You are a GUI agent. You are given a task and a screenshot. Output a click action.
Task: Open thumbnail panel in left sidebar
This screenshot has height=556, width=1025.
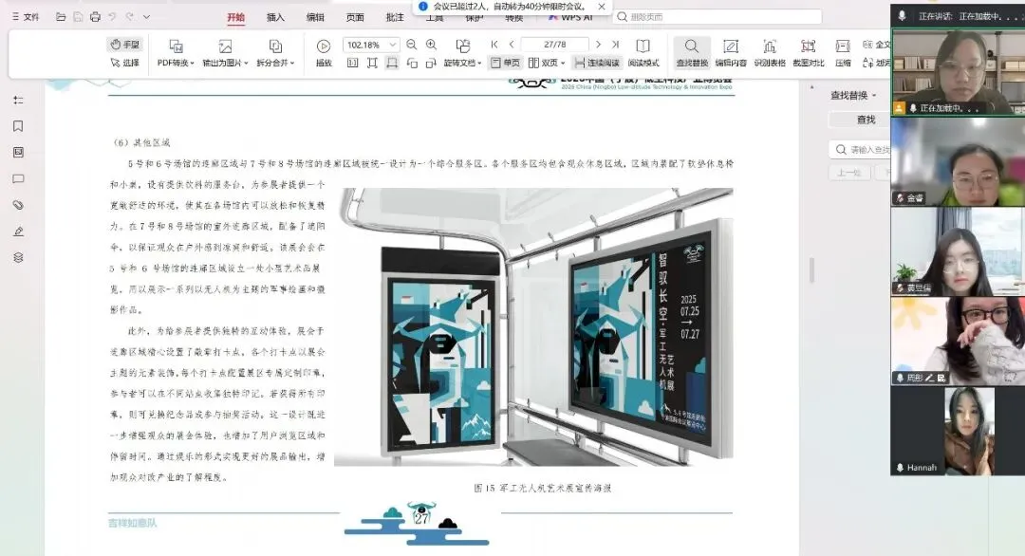click(18, 152)
